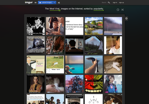
Task: Open the confession bear meme thumbnail
Action: pyautogui.click(x=36, y=45)
